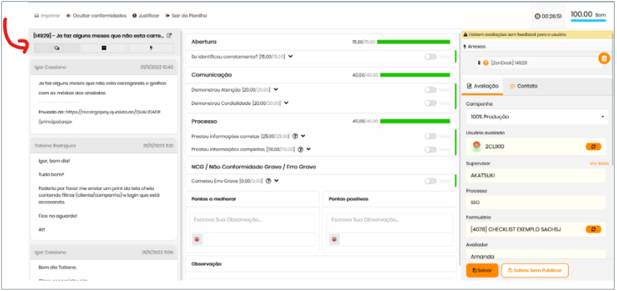Expand the Demonstrou Cordialidade item chevron
Viewport: 617px width, 291px height.
[286, 103]
